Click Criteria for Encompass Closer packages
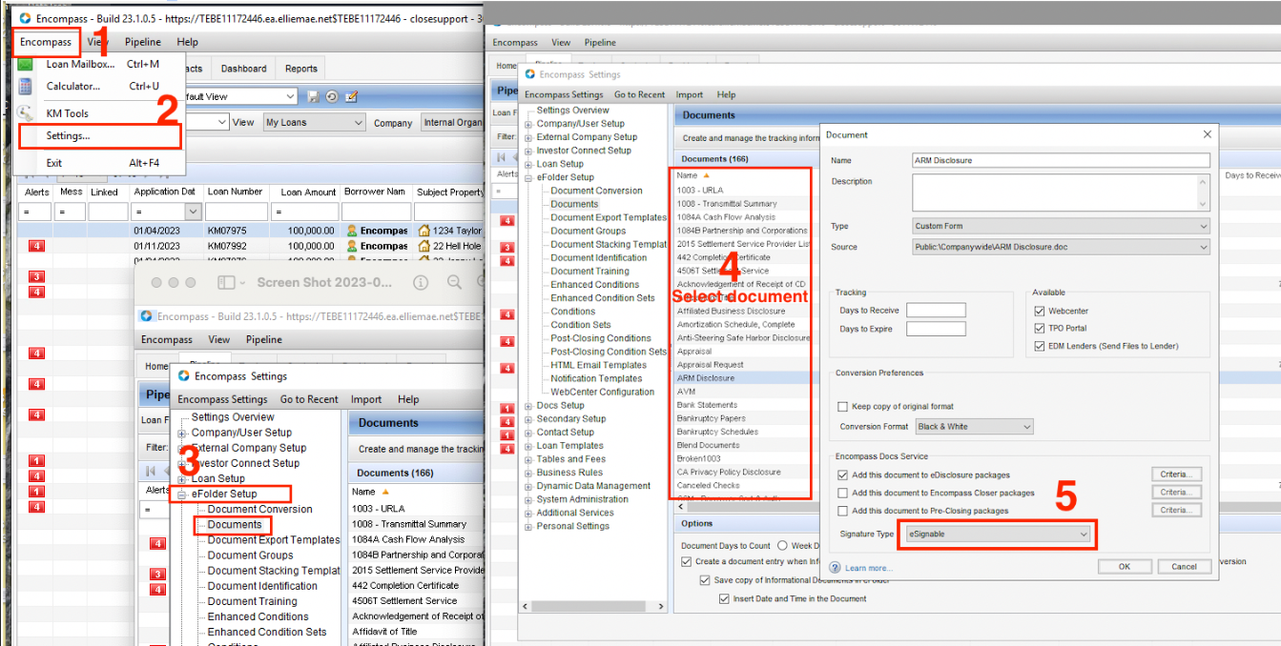This screenshot has width=1281, height=646. [x=1176, y=493]
